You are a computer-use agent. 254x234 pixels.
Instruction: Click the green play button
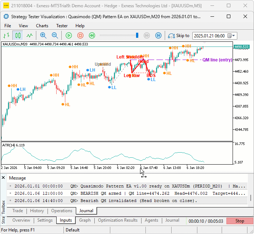[x=69, y=35]
